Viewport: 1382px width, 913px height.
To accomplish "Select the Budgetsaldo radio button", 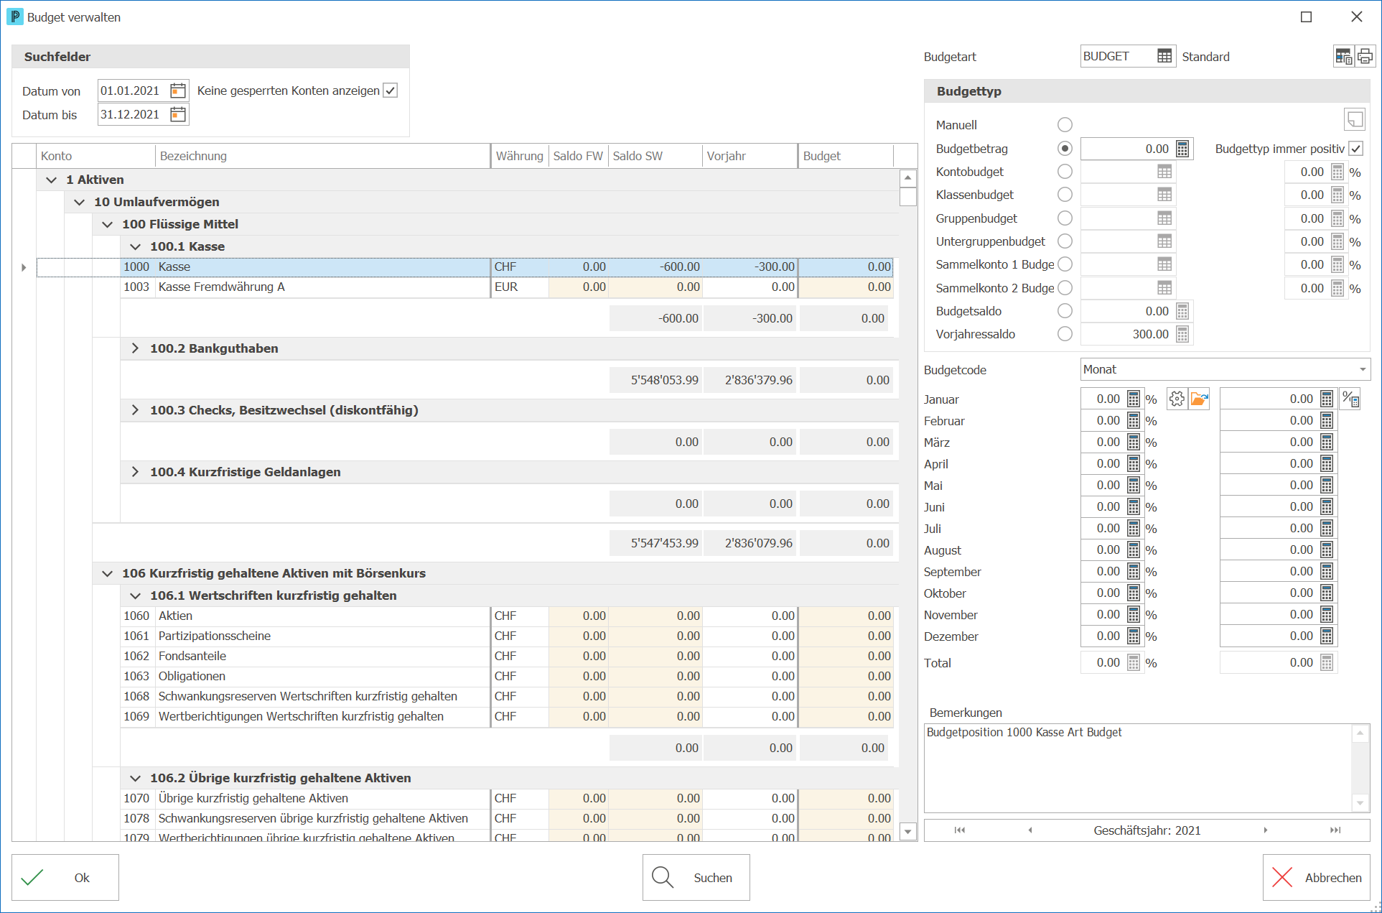I will [x=1065, y=311].
